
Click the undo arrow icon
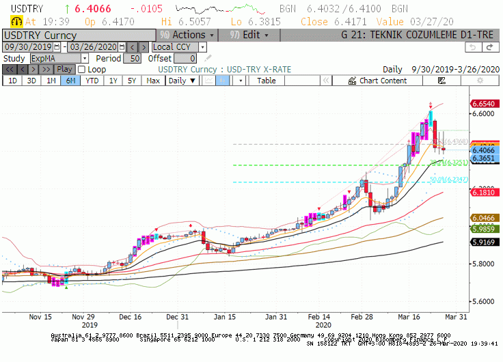[x=473, y=47]
